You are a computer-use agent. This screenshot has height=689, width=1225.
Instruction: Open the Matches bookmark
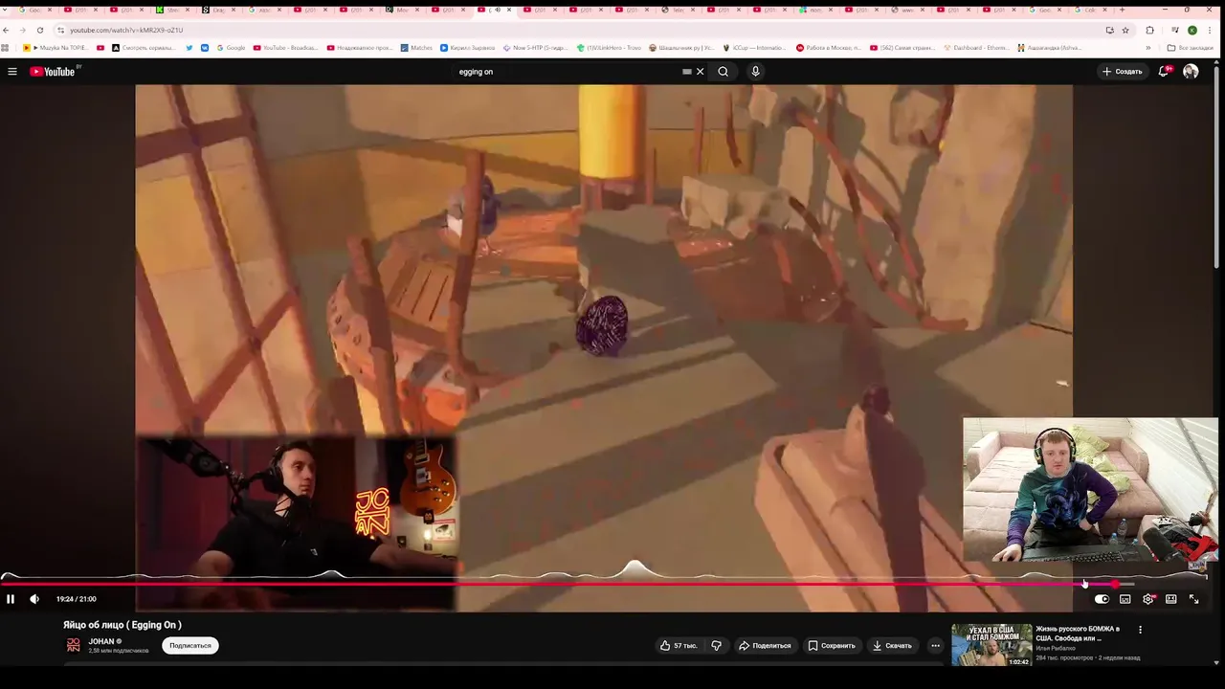point(416,48)
